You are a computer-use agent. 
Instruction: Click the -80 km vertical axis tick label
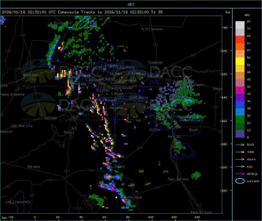[225, 28]
